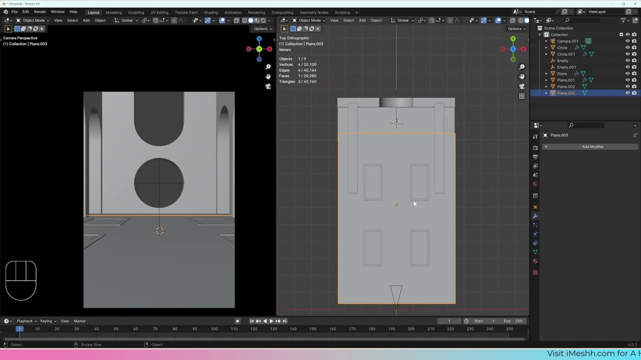The height and width of the screenshot is (360, 641).
Task: Open the Object properties tab icon
Action: (535, 207)
